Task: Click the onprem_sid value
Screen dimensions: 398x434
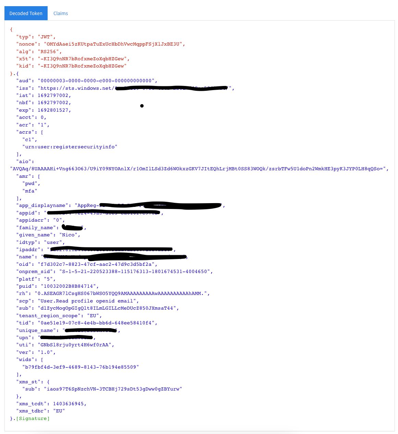Action: pyautogui.click(x=134, y=272)
